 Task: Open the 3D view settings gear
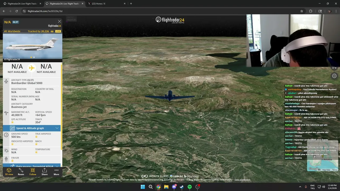click(334, 76)
